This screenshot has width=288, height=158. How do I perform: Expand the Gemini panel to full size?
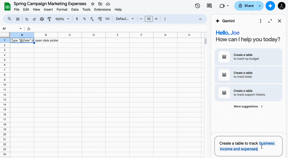pyautogui.click(x=270, y=21)
